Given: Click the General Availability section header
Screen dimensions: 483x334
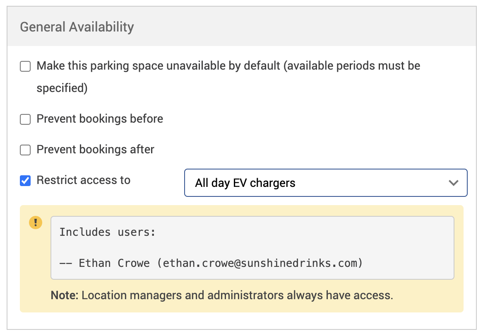Looking at the screenshot, I should (x=77, y=27).
